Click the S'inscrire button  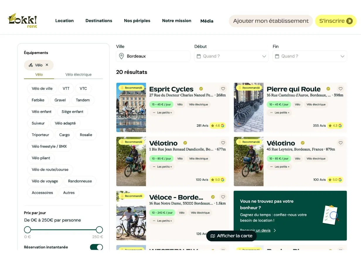336,21
